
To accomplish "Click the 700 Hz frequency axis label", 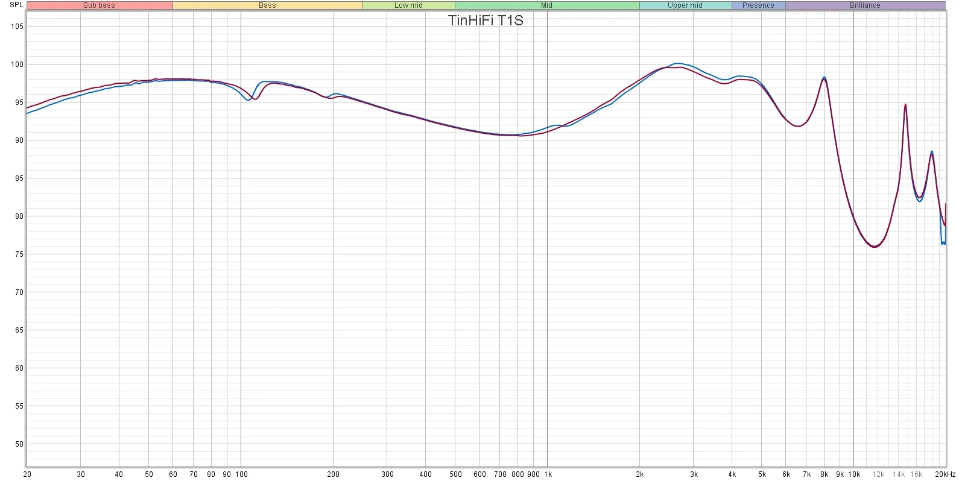I will tap(500, 474).
